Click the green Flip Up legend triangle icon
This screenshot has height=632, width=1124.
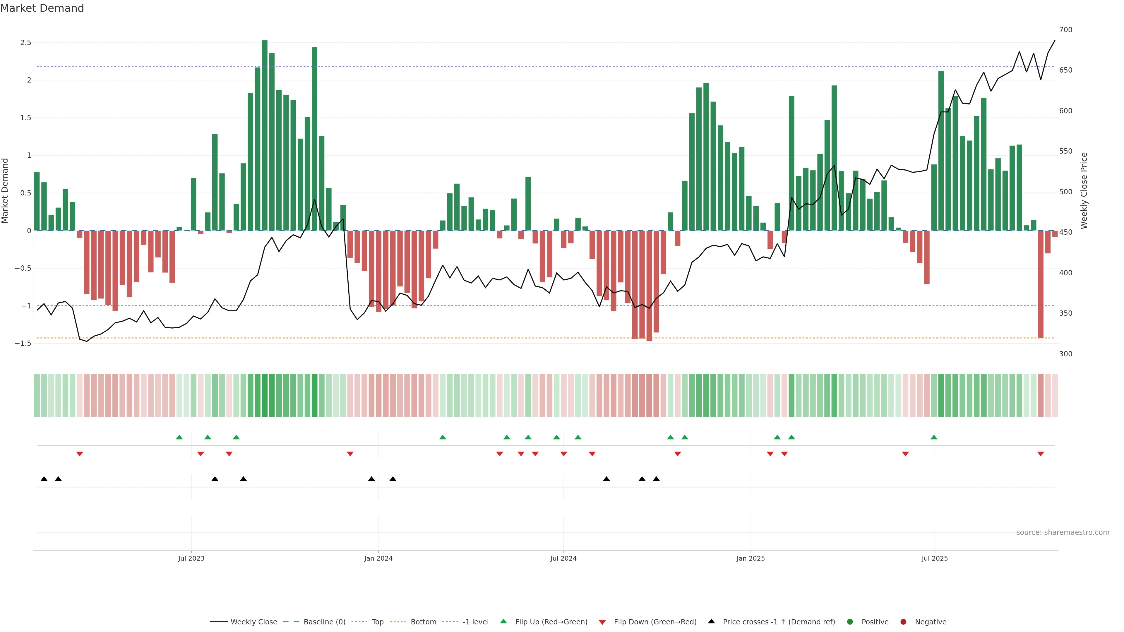[x=503, y=621]
